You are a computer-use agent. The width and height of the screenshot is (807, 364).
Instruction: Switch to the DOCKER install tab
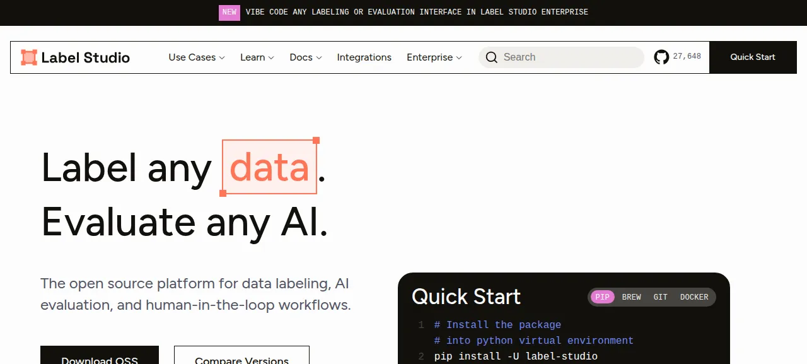point(694,297)
